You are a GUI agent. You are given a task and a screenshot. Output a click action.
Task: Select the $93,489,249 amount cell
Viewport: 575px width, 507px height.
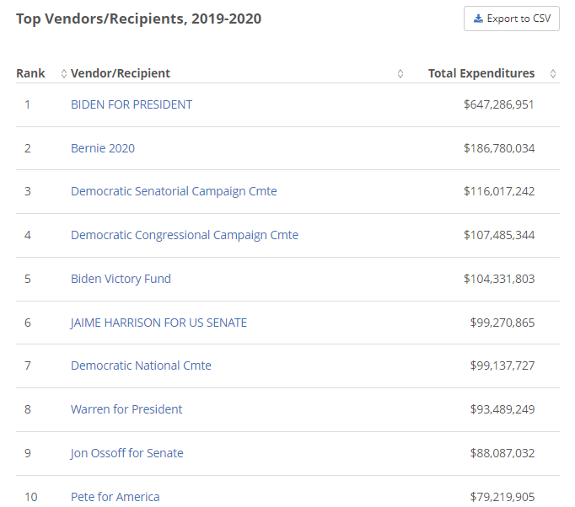point(502,408)
